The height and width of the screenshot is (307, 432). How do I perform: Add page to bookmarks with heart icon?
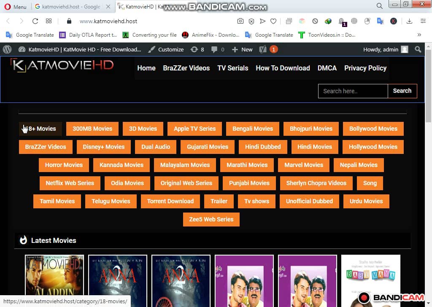273,21
